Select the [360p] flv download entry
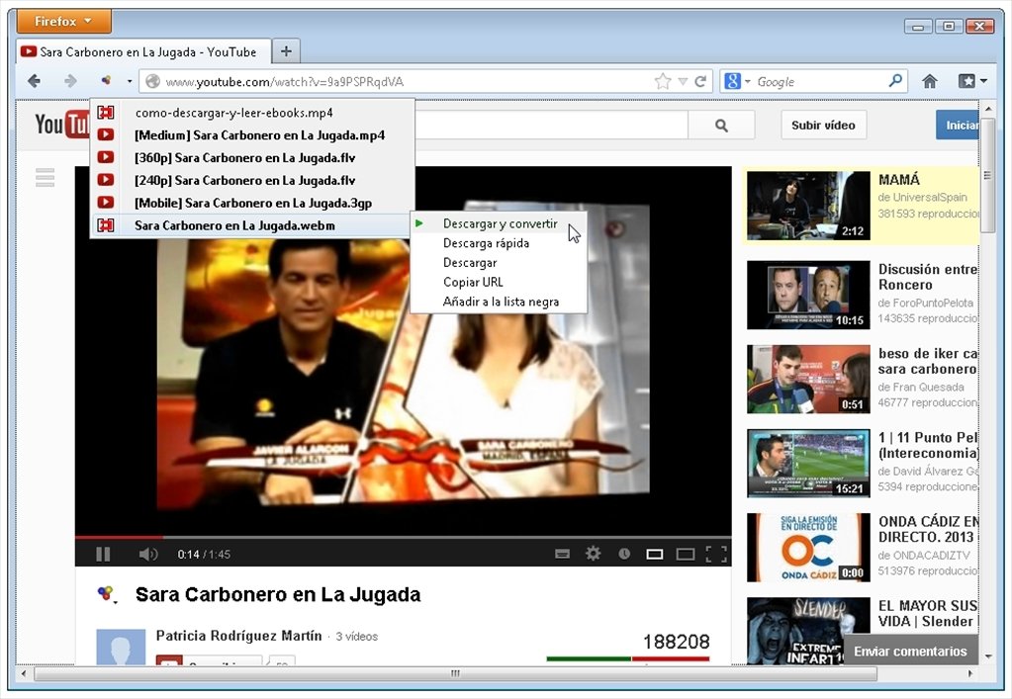The image size is (1012, 699). pyautogui.click(x=251, y=157)
